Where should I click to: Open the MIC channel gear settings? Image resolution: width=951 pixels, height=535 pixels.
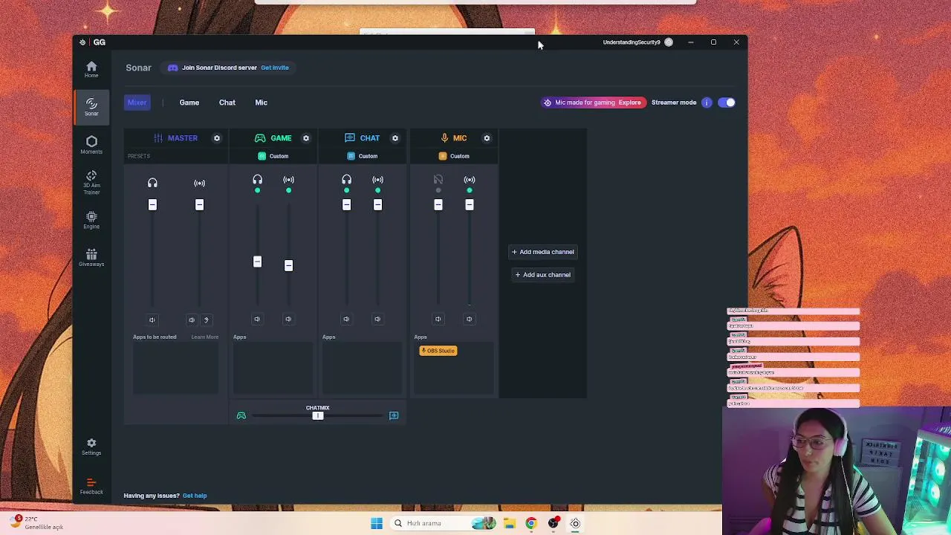coord(487,138)
